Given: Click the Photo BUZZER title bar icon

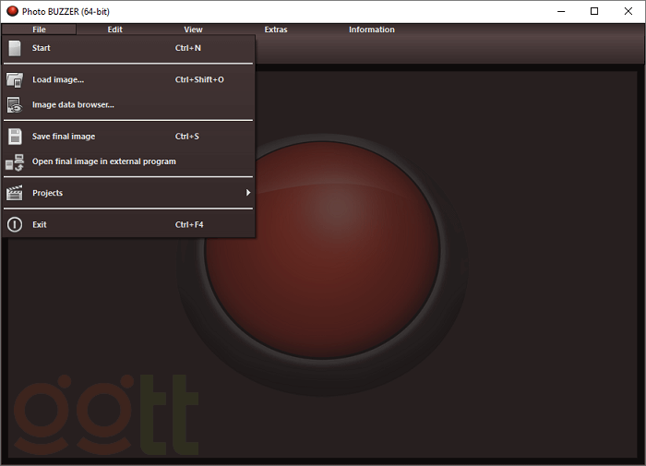Looking at the screenshot, I should pyautogui.click(x=12, y=11).
